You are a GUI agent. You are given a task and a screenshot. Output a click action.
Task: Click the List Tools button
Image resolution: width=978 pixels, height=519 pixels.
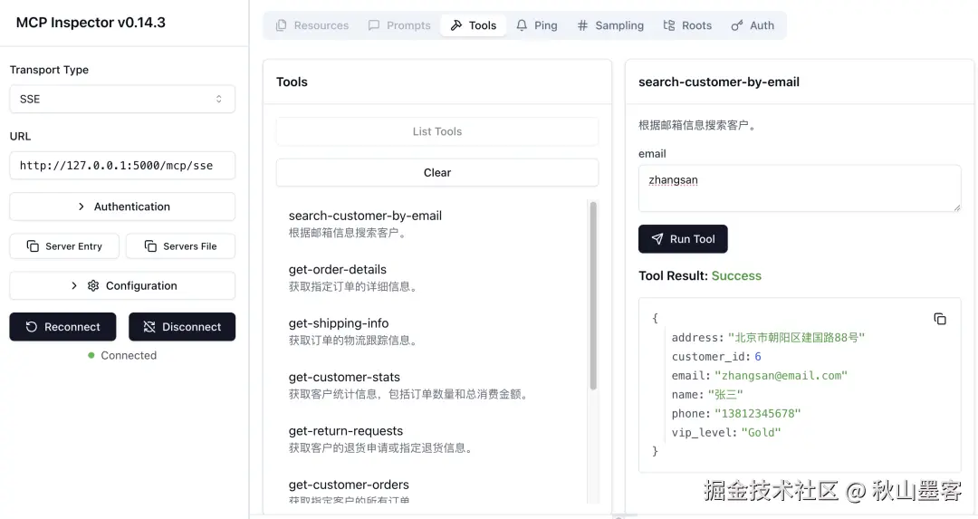click(437, 131)
